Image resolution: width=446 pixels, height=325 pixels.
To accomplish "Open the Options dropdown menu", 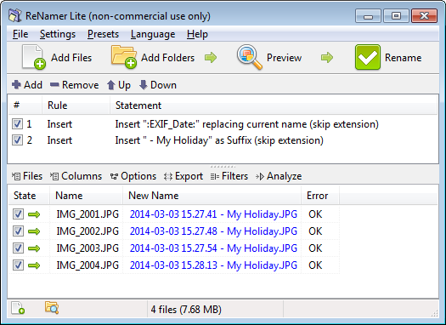I will (133, 176).
